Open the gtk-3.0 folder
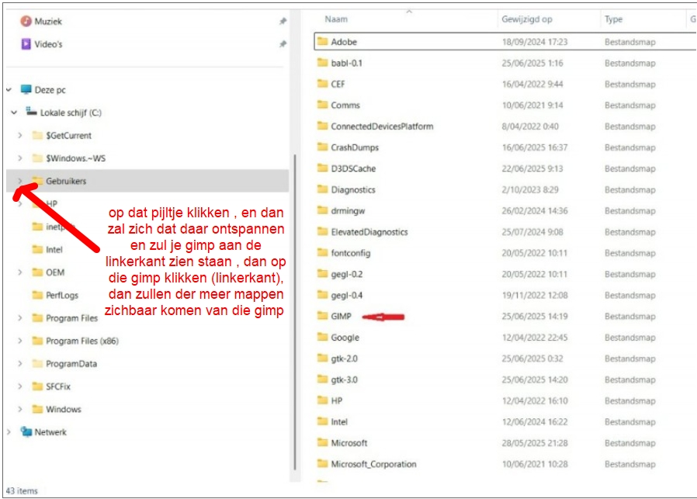Screen dimensions: 697x499 pyautogui.click(x=345, y=379)
